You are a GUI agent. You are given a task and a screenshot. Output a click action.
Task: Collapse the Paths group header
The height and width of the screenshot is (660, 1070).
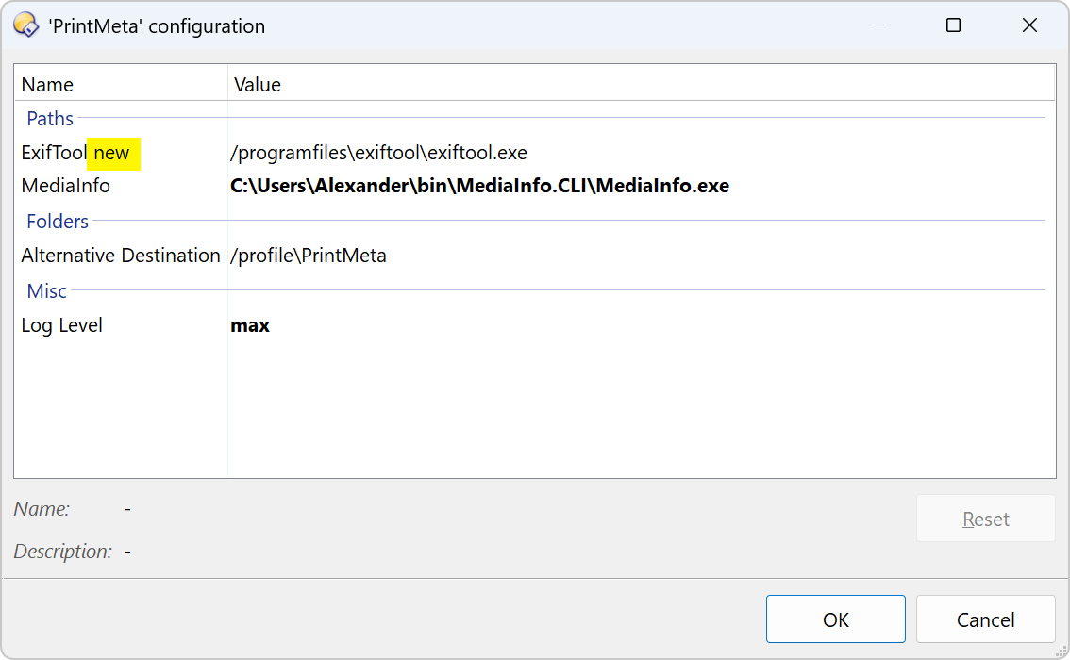click(x=50, y=119)
